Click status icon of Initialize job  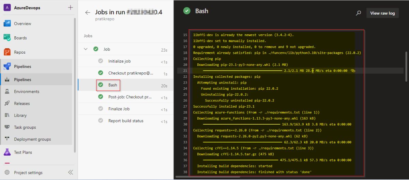pos(101,61)
